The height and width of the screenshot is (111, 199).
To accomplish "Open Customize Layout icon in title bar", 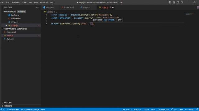I will 182,2.
